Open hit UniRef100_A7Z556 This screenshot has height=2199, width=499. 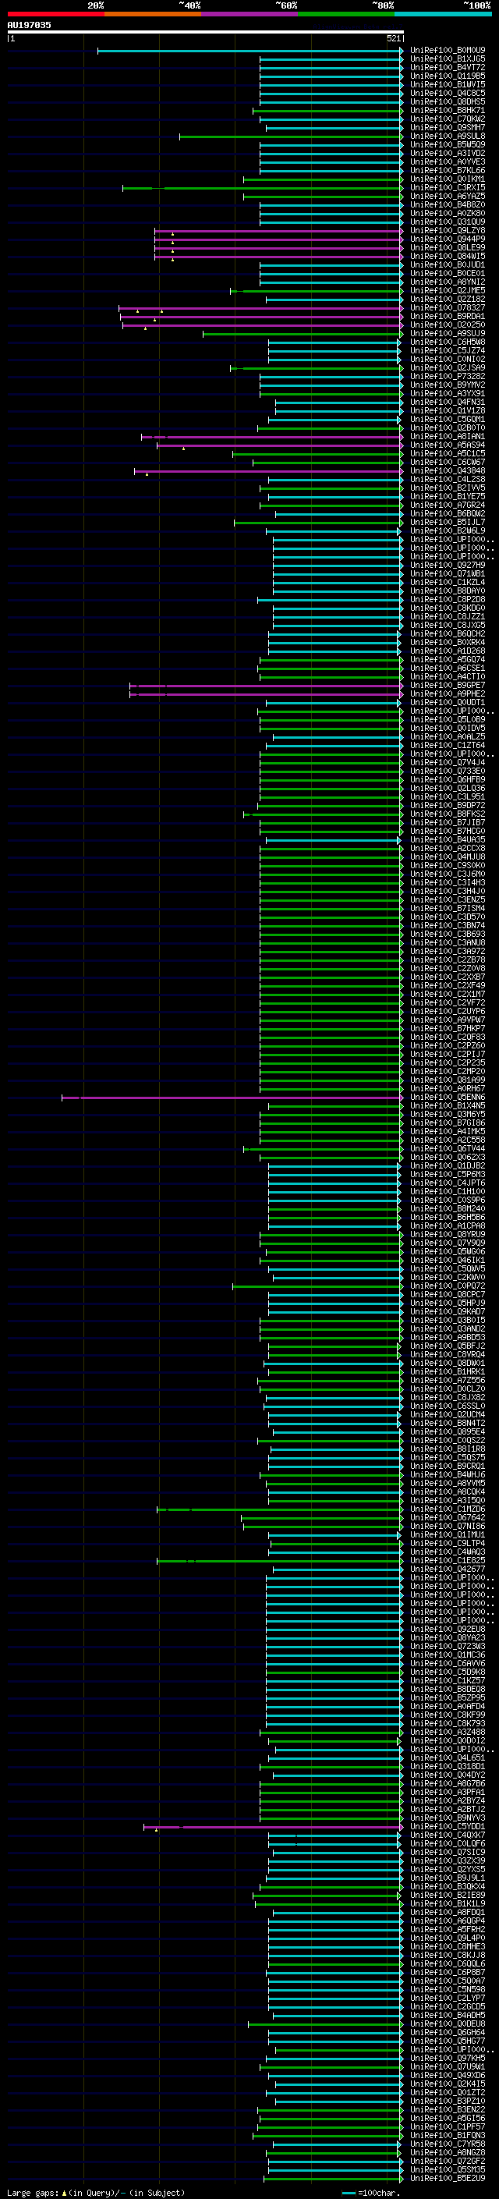pos(448,1381)
